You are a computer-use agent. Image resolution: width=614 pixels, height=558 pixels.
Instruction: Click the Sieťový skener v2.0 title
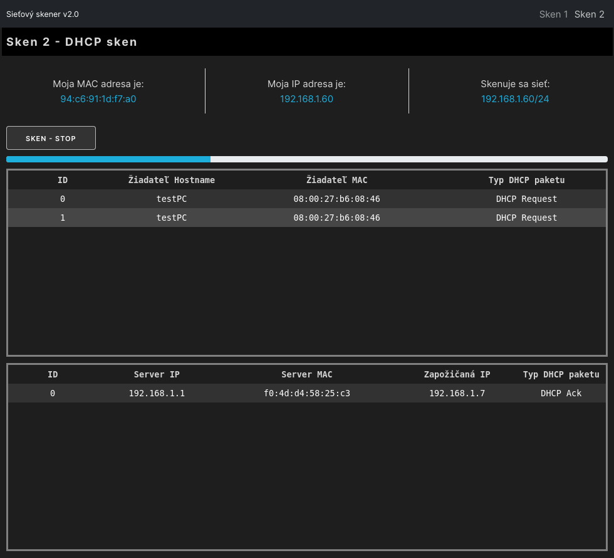[43, 14]
